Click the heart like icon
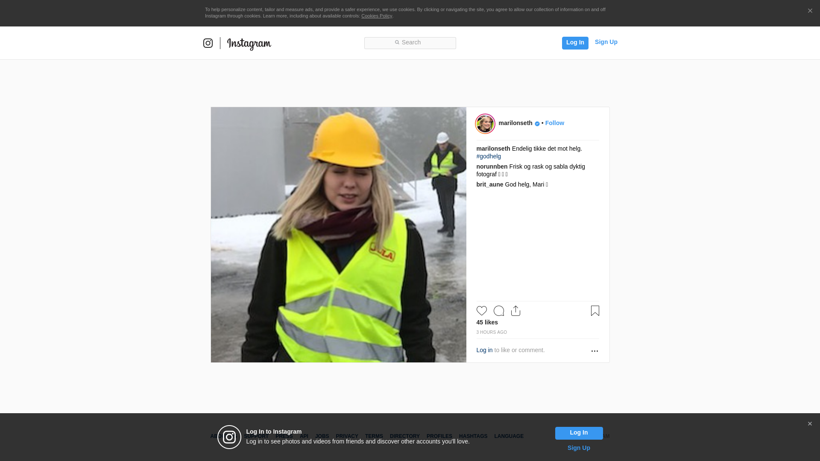820x461 pixels. coord(481,311)
